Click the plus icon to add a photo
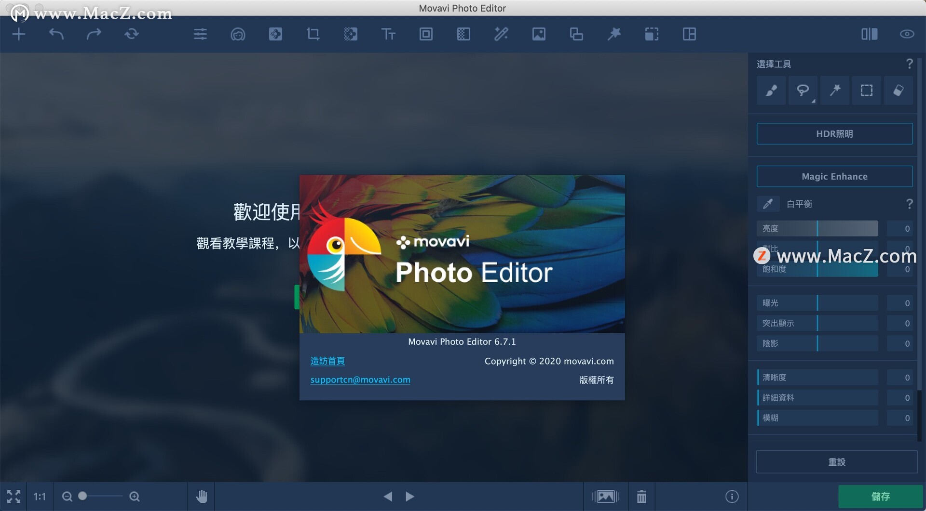This screenshot has height=511, width=926. pyautogui.click(x=19, y=34)
